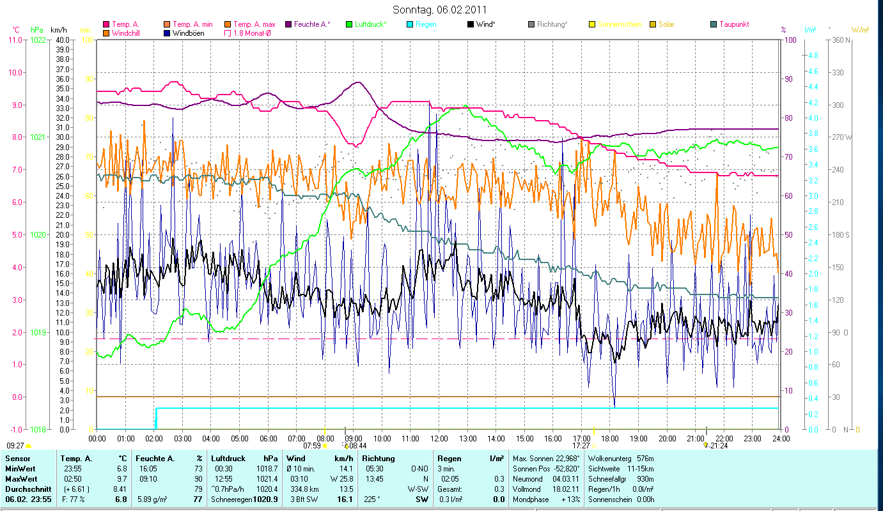Click the moon marker at 08:44
The height and width of the screenshot is (511, 883).
[346, 446]
